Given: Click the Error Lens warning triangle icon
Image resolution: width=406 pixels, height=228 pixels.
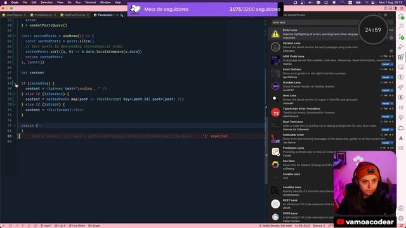Looking at the screenshot, I should tap(275, 34).
